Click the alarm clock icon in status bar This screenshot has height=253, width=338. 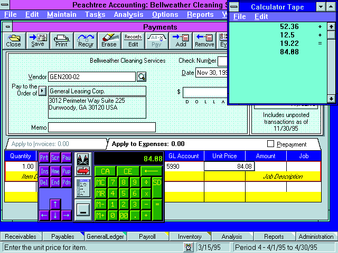pos(189,247)
